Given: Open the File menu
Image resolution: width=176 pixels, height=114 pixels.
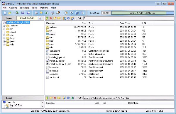Looking at the screenshot, I should point(4,8).
